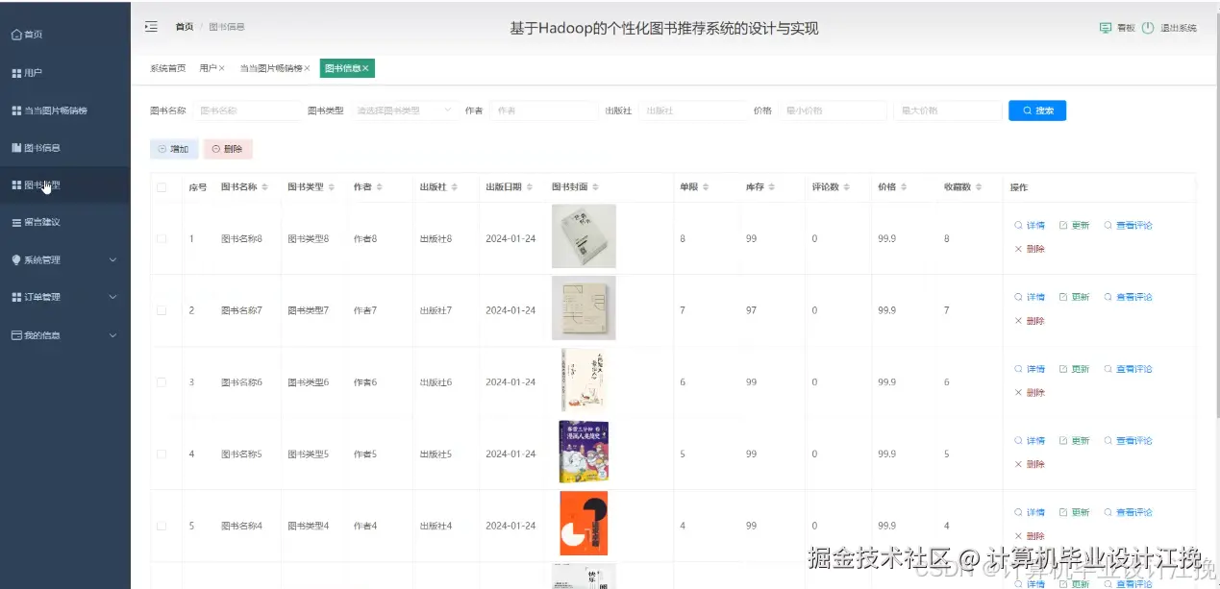
Task: Click the orange cover of 图书名称4
Action: click(584, 524)
